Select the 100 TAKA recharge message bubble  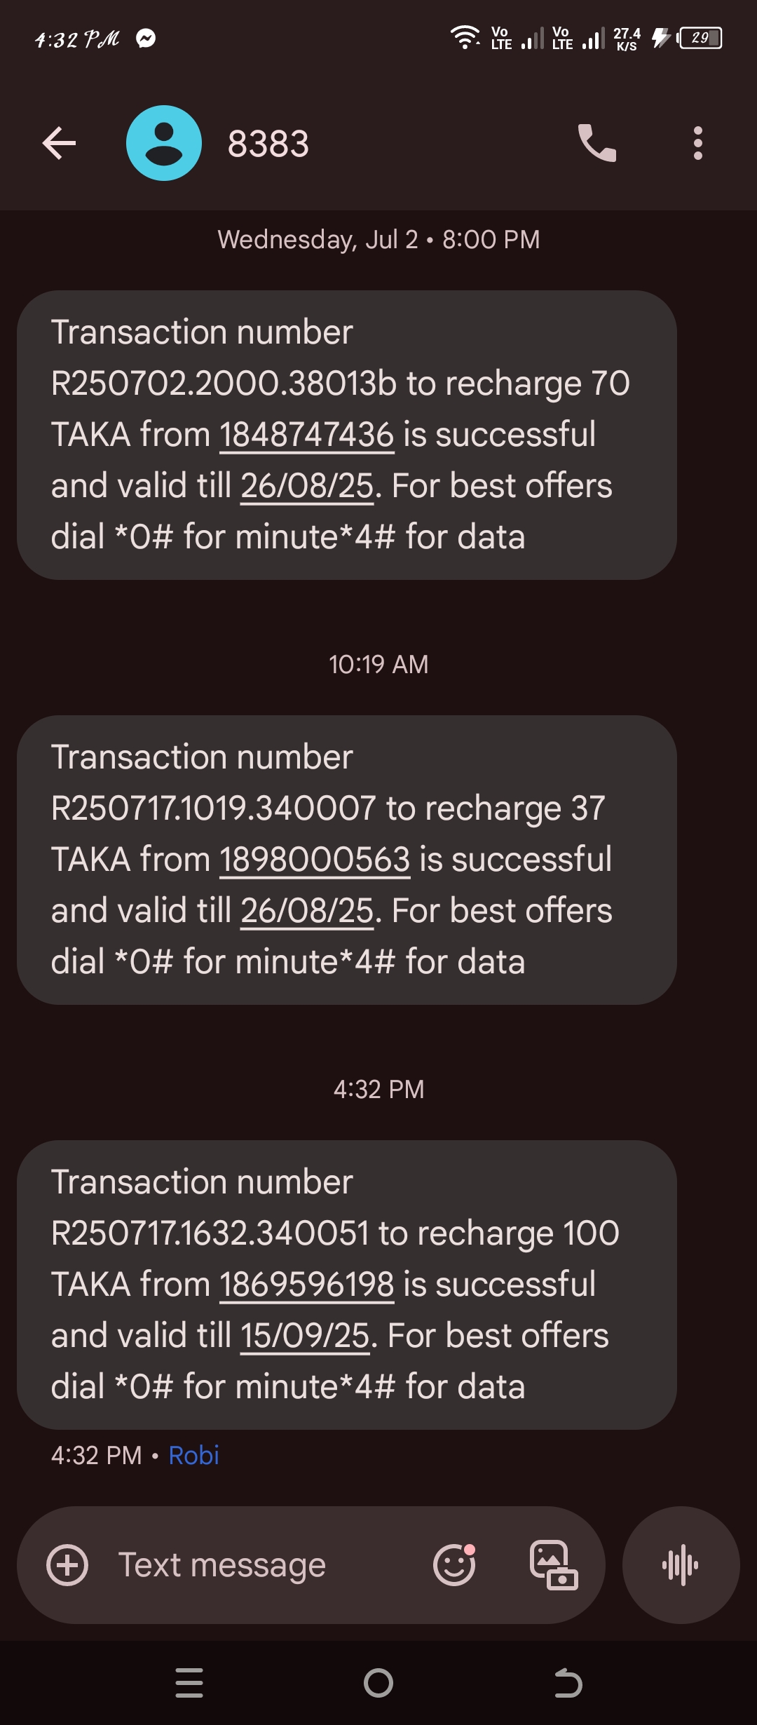click(346, 1285)
